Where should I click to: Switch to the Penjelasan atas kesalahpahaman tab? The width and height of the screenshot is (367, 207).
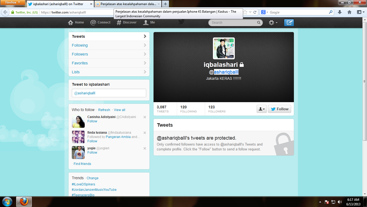(x=128, y=4)
